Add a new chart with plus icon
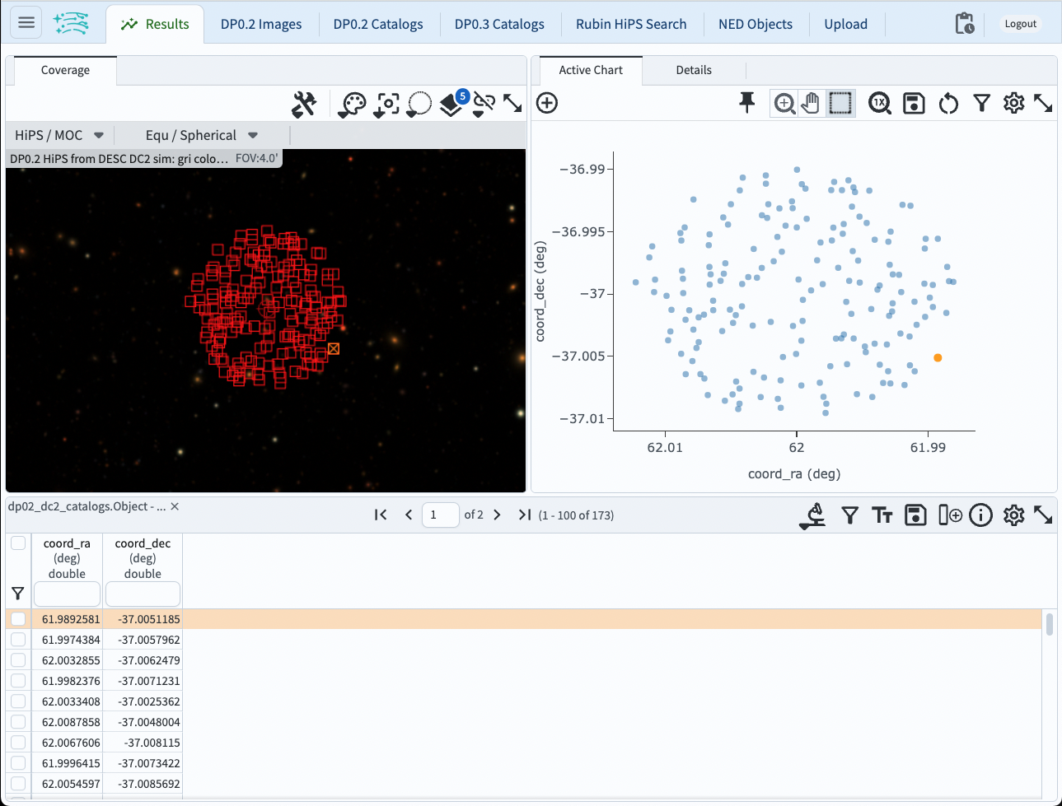The height and width of the screenshot is (806, 1062). click(x=547, y=103)
